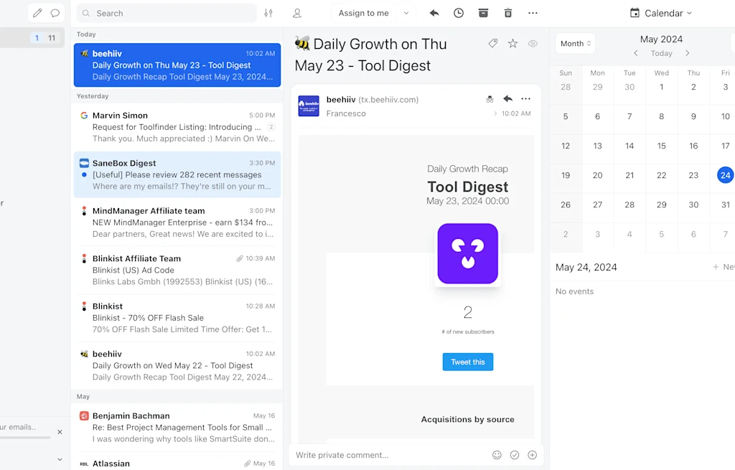The image size is (735, 470).
Task: Click the robot icon in message header
Action: pos(490,99)
